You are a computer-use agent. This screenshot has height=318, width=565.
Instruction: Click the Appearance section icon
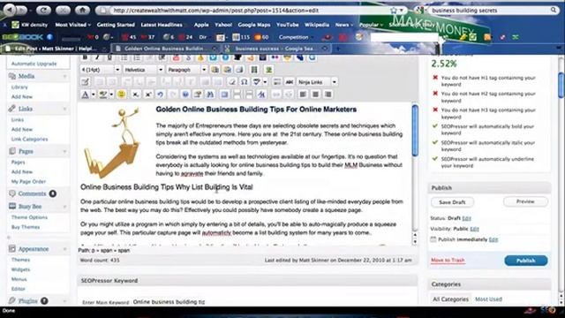[12, 249]
